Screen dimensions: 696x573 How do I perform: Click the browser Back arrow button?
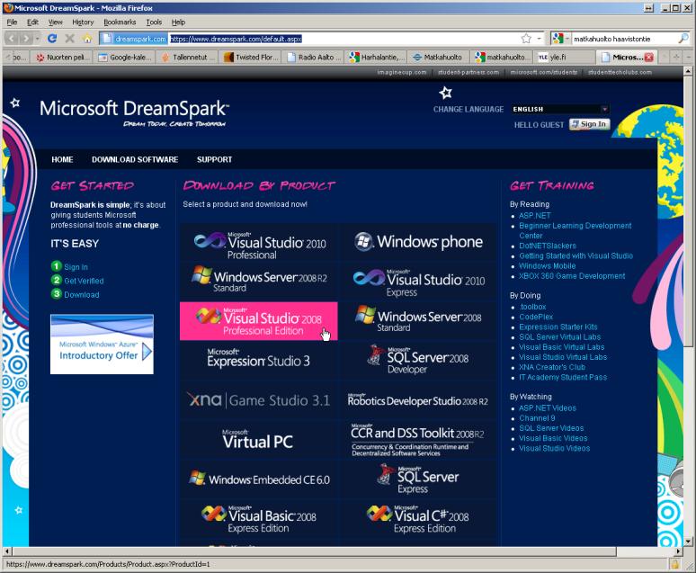12,39
